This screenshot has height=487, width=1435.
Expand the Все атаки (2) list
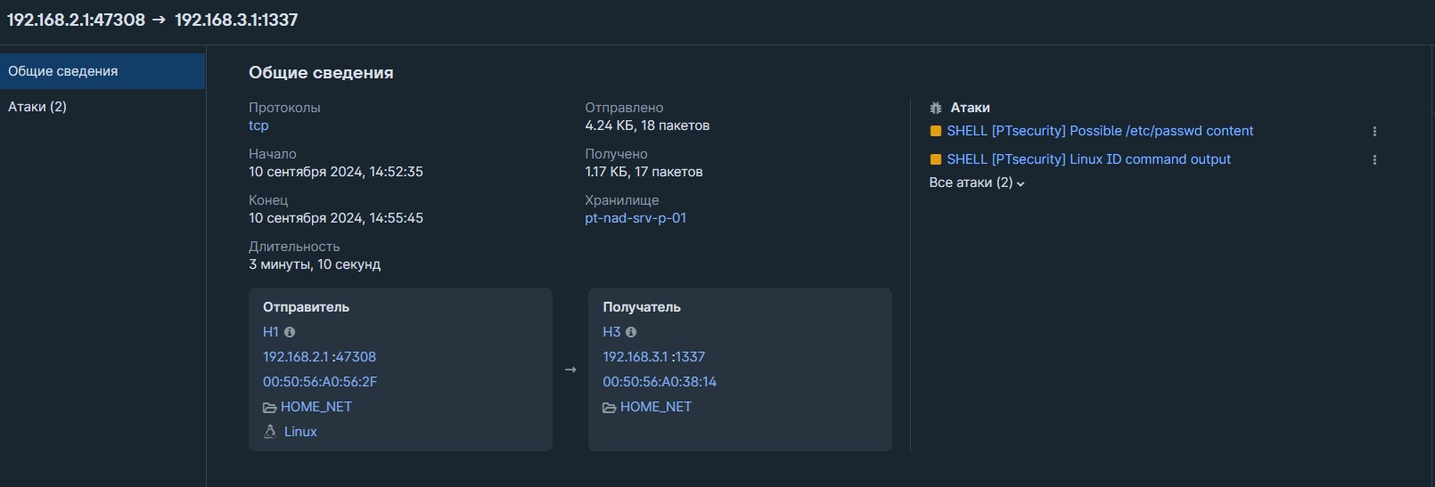pyautogui.click(x=977, y=183)
